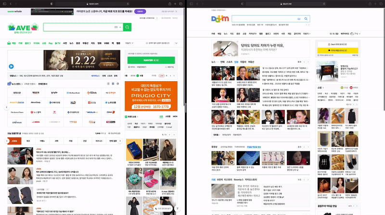Open the keyboard icon in the Daum search box

click(x=299, y=19)
